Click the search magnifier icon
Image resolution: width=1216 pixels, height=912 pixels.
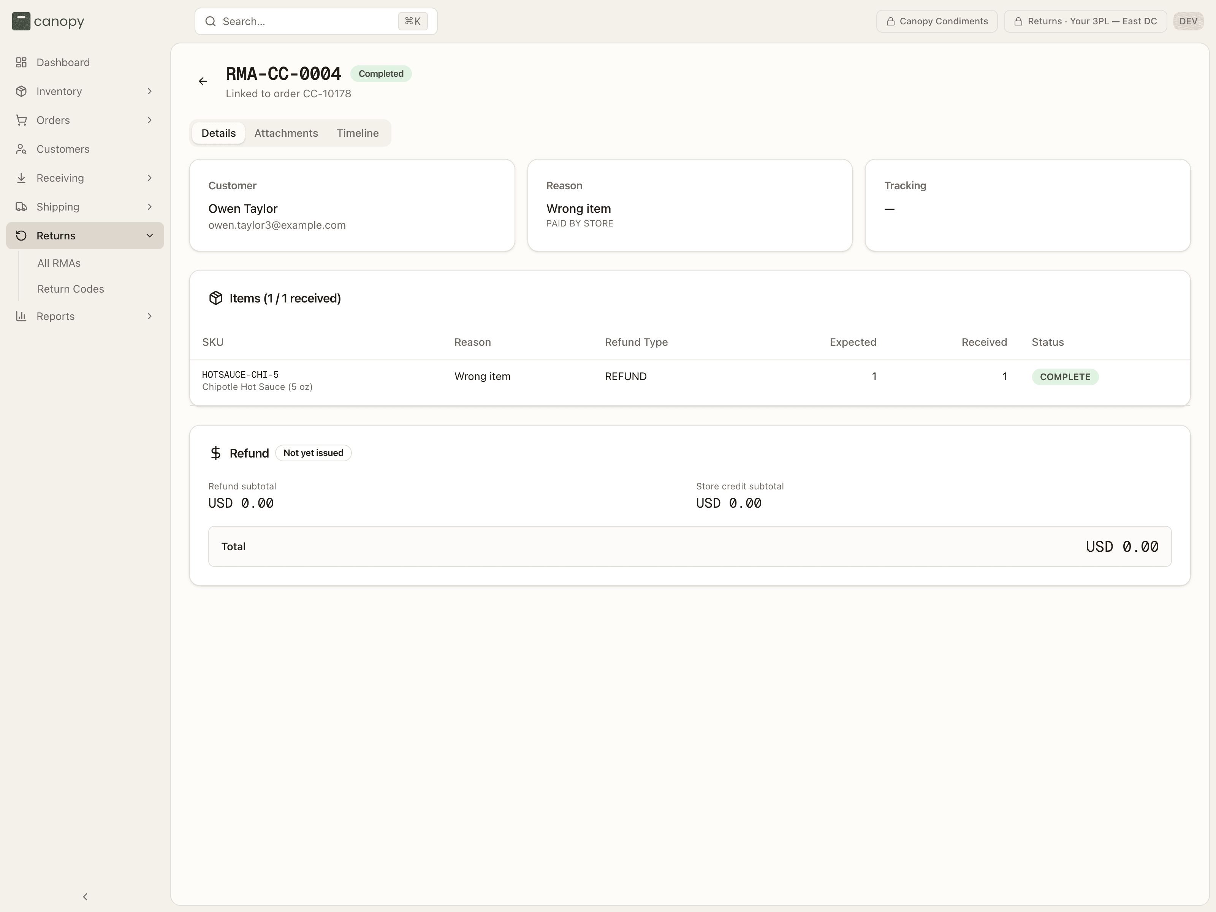click(211, 21)
